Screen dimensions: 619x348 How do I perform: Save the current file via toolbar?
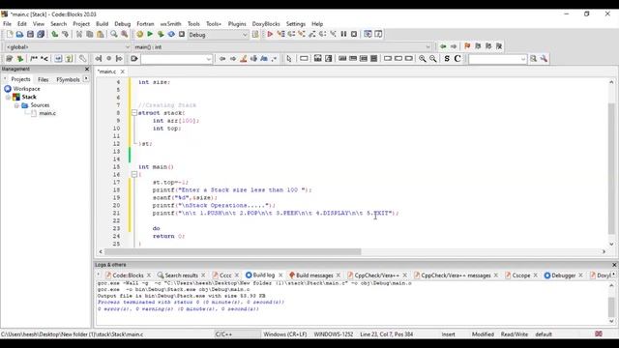tap(30, 35)
